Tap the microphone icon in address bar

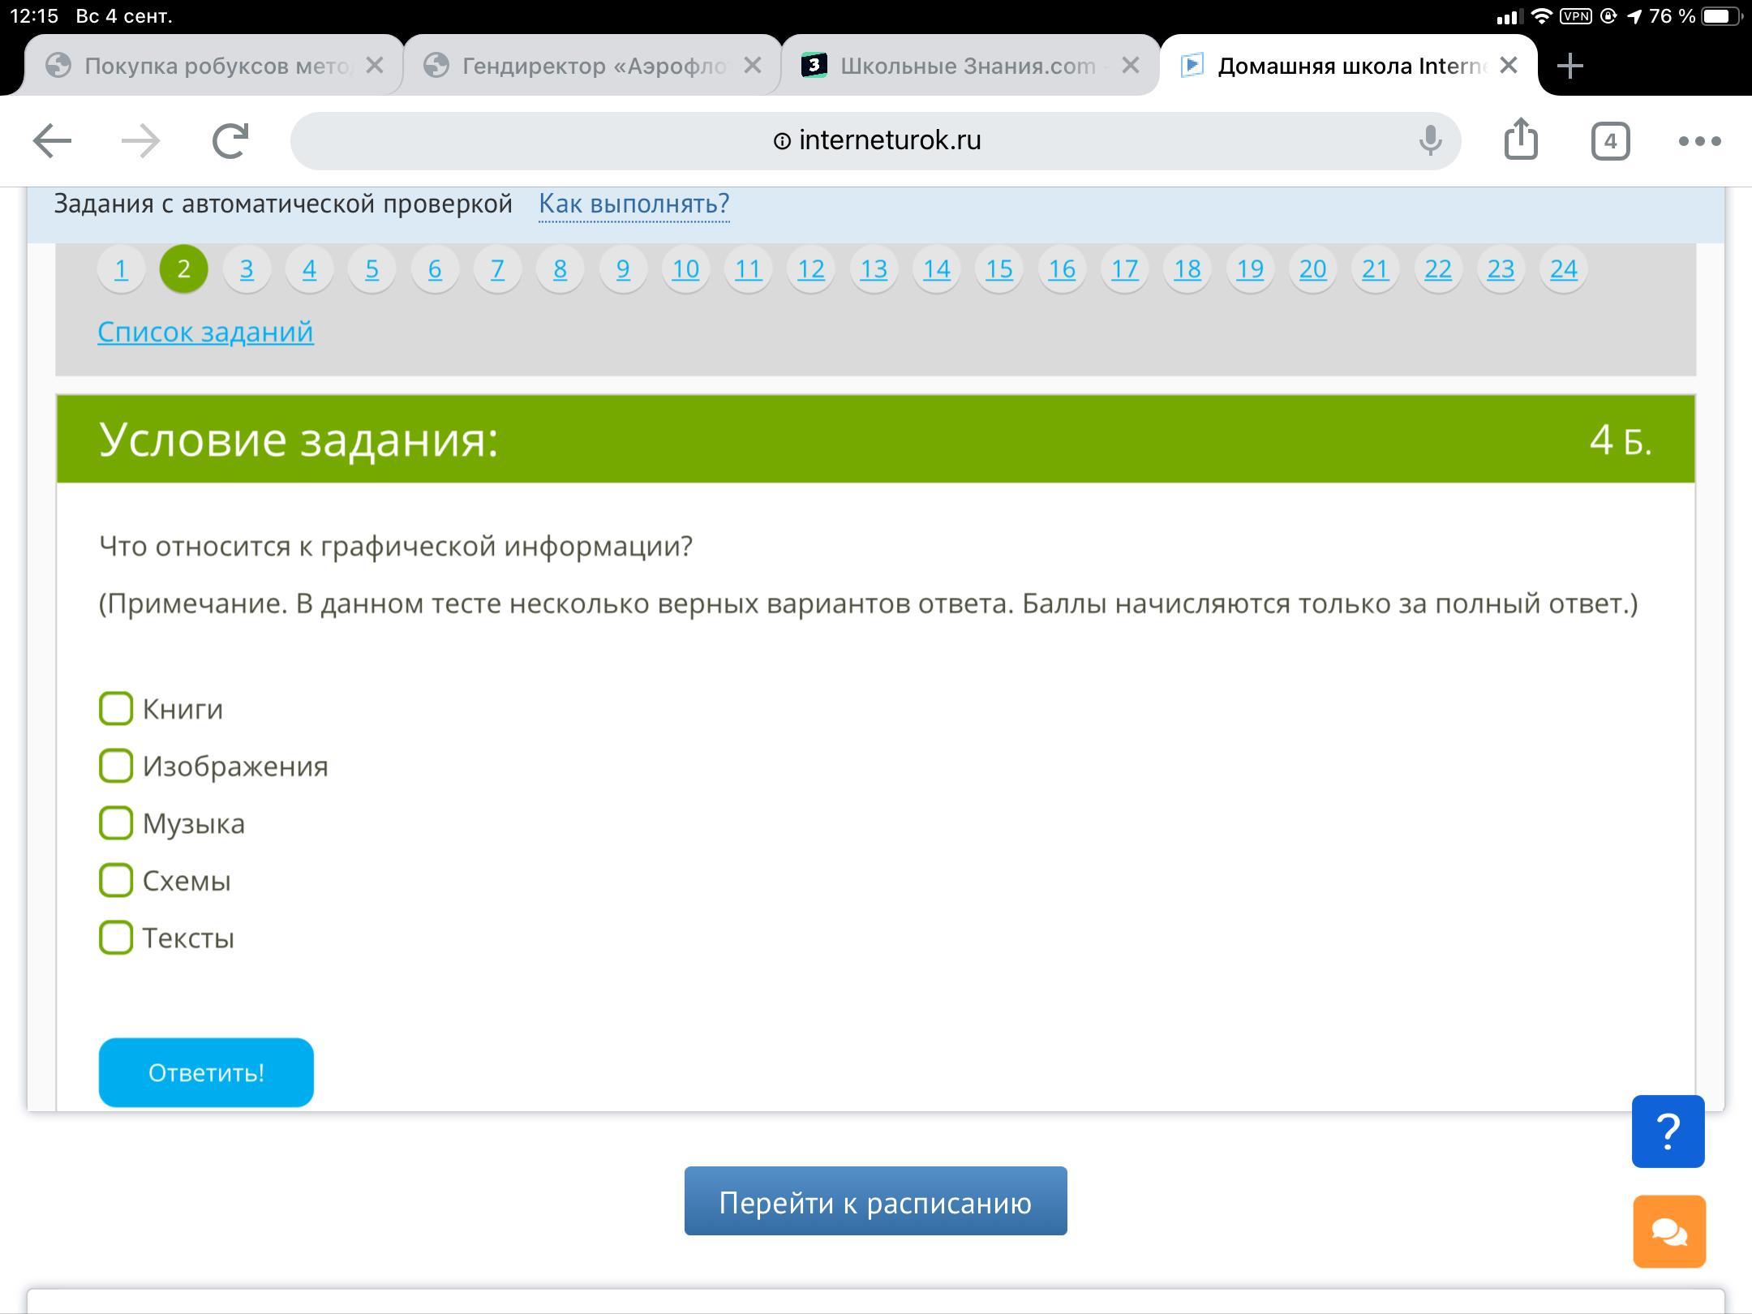click(x=1430, y=141)
